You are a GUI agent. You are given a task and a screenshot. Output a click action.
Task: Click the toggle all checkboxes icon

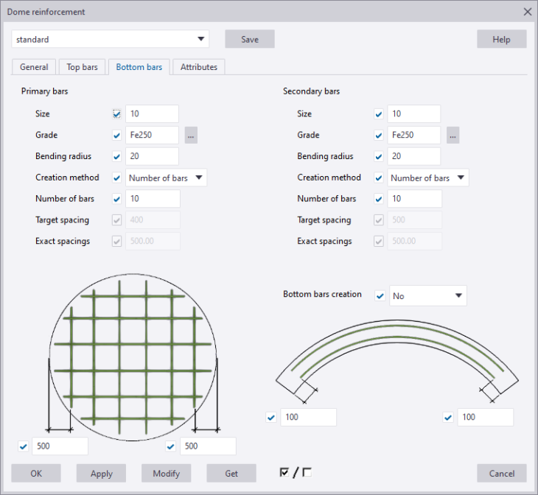tap(296, 473)
